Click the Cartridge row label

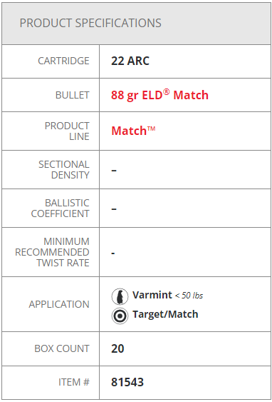63,61
